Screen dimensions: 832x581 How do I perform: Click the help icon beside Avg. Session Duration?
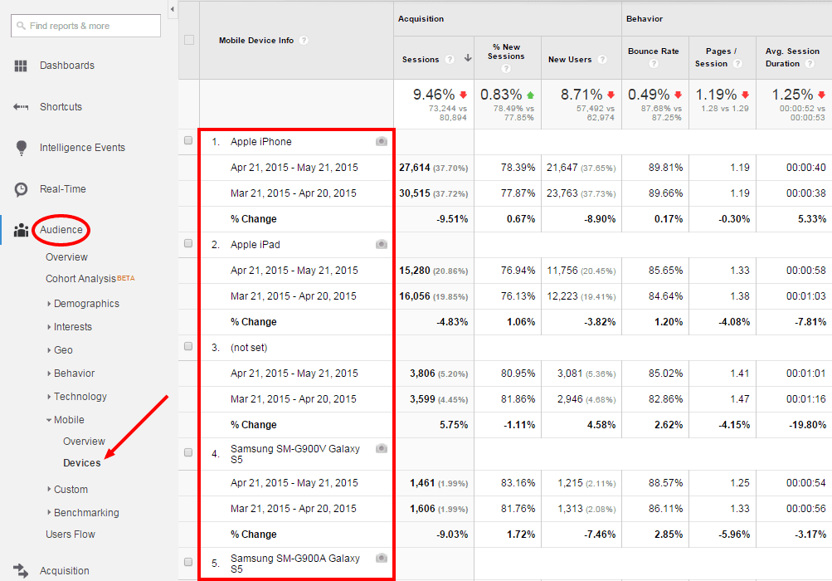pos(810,64)
